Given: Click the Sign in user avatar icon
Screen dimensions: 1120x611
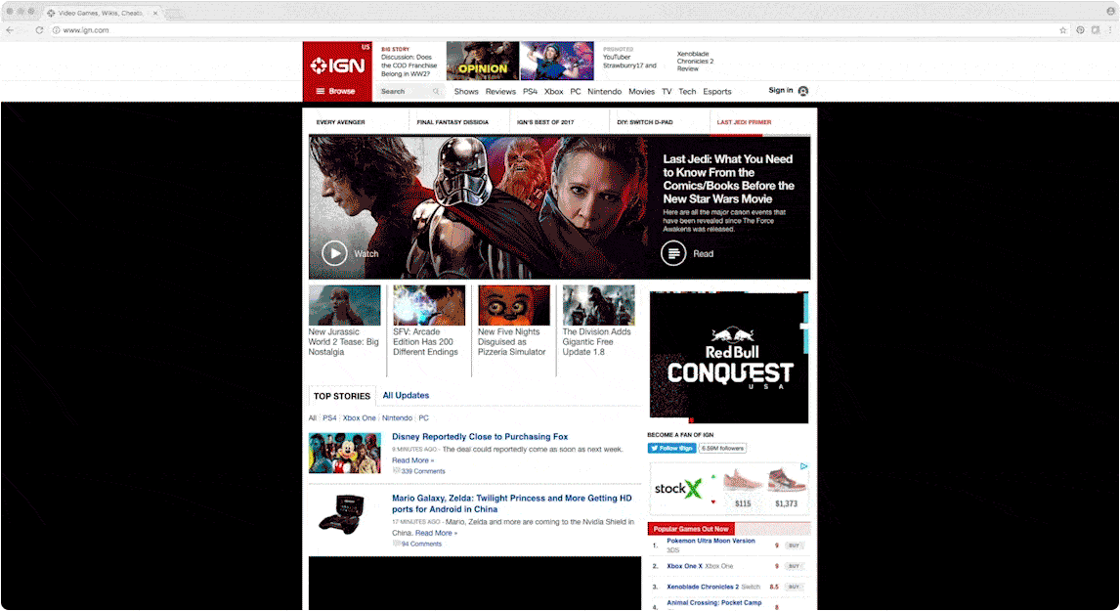Looking at the screenshot, I should pyautogui.click(x=802, y=91).
